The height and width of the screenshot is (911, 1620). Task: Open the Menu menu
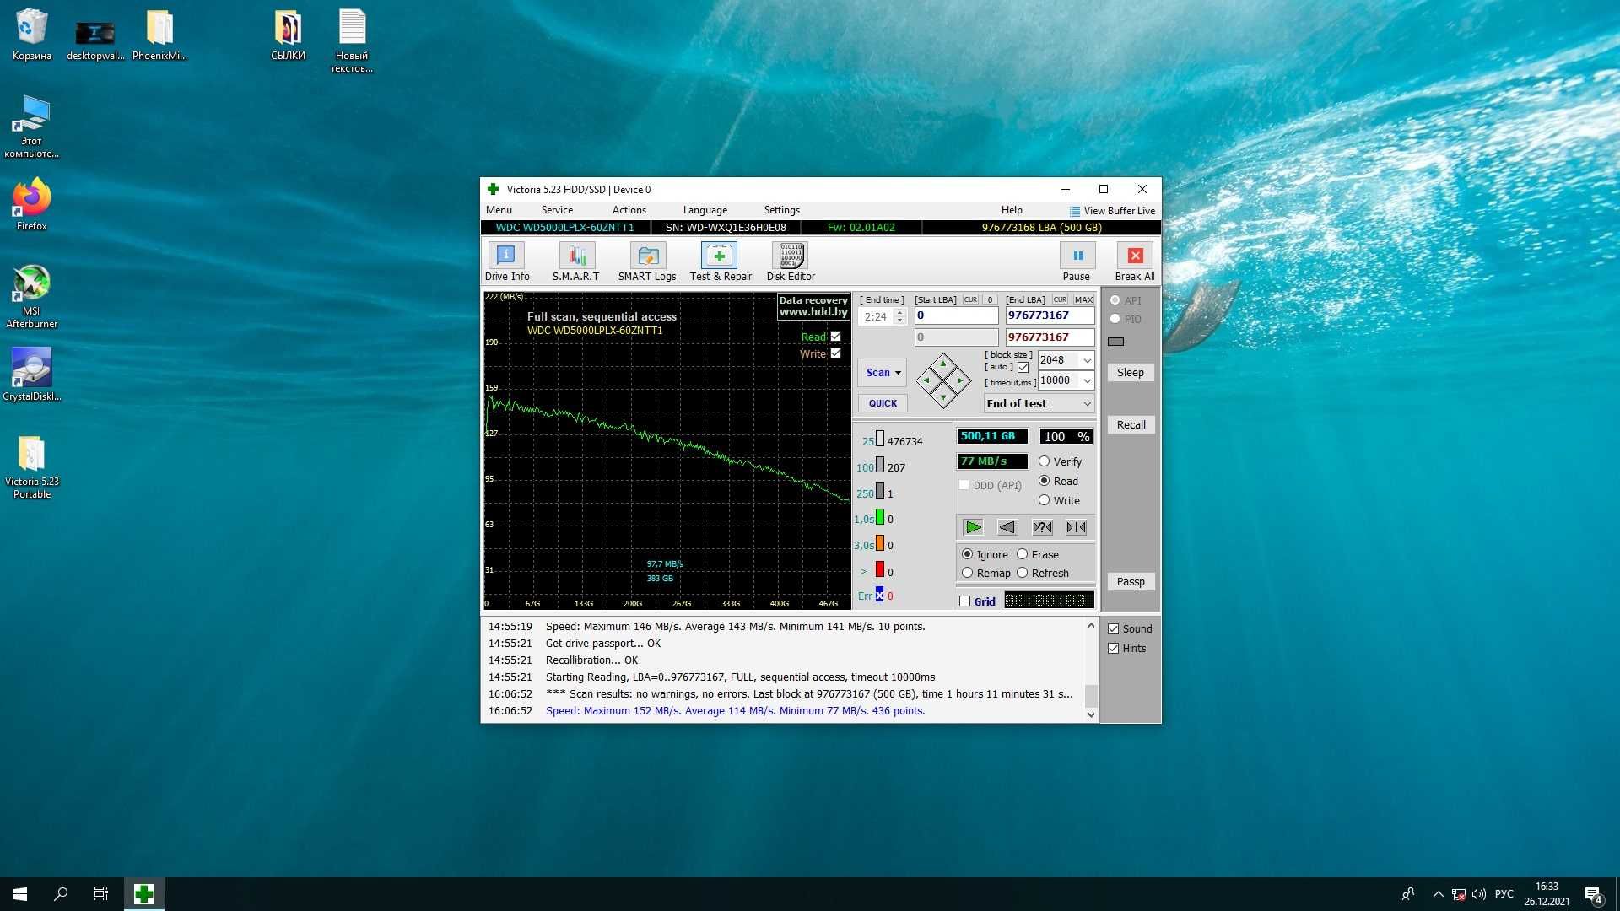click(499, 210)
